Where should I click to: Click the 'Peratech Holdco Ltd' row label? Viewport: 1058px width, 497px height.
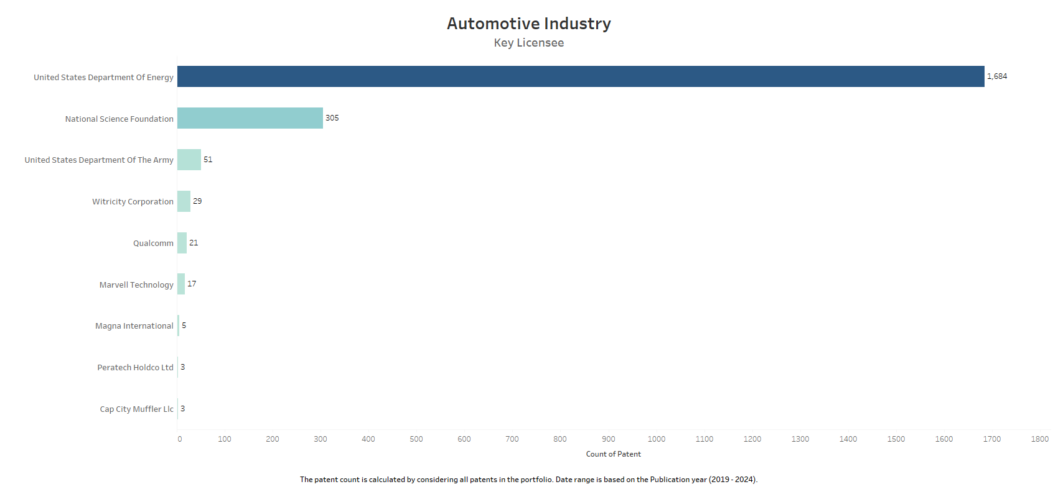click(135, 368)
